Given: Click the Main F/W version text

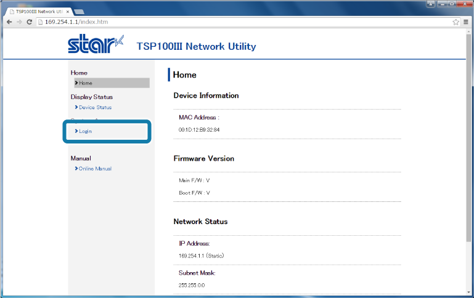Looking at the screenshot, I should [194, 180].
